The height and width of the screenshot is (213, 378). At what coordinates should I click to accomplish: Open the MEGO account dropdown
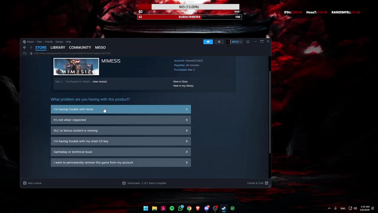[x=237, y=42]
